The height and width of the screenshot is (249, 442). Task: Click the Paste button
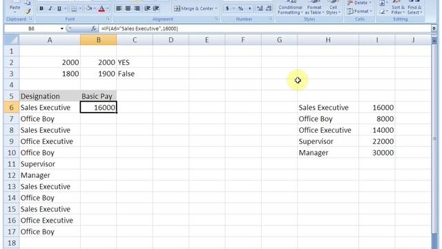click(15, 6)
